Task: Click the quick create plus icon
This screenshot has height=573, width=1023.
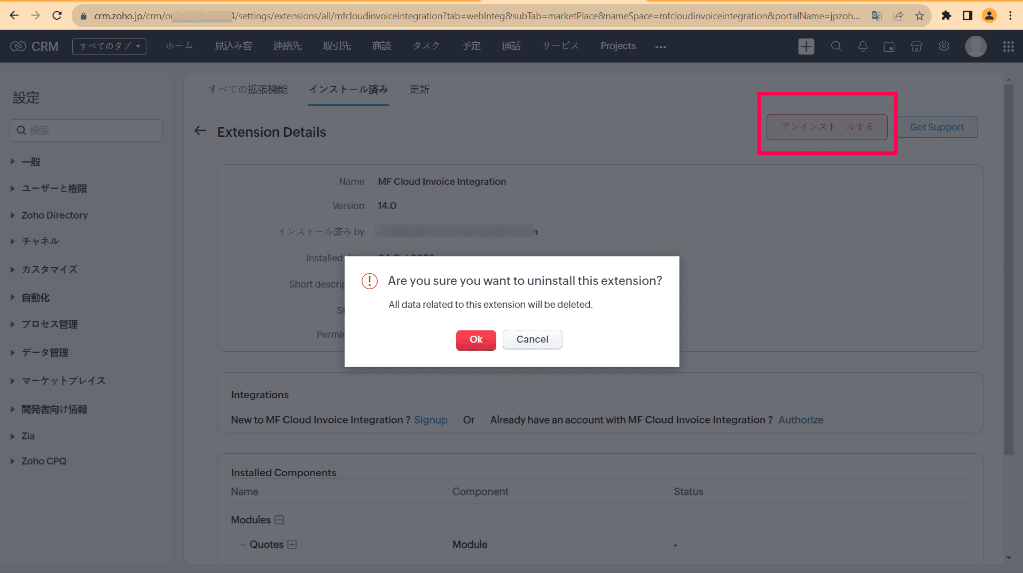Action: pos(806,47)
